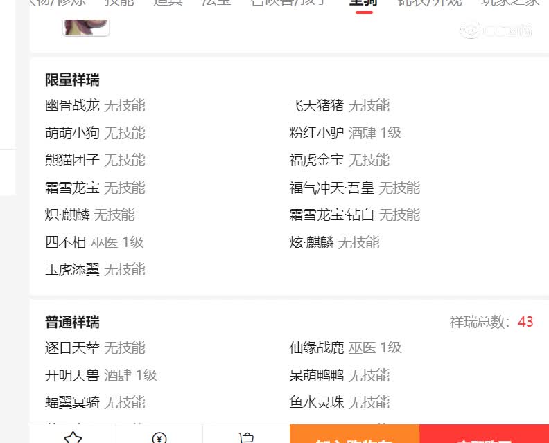Screen dimensions: 549x443
Task: Click the yen bargain icon in bottom bar
Action: pos(159,437)
